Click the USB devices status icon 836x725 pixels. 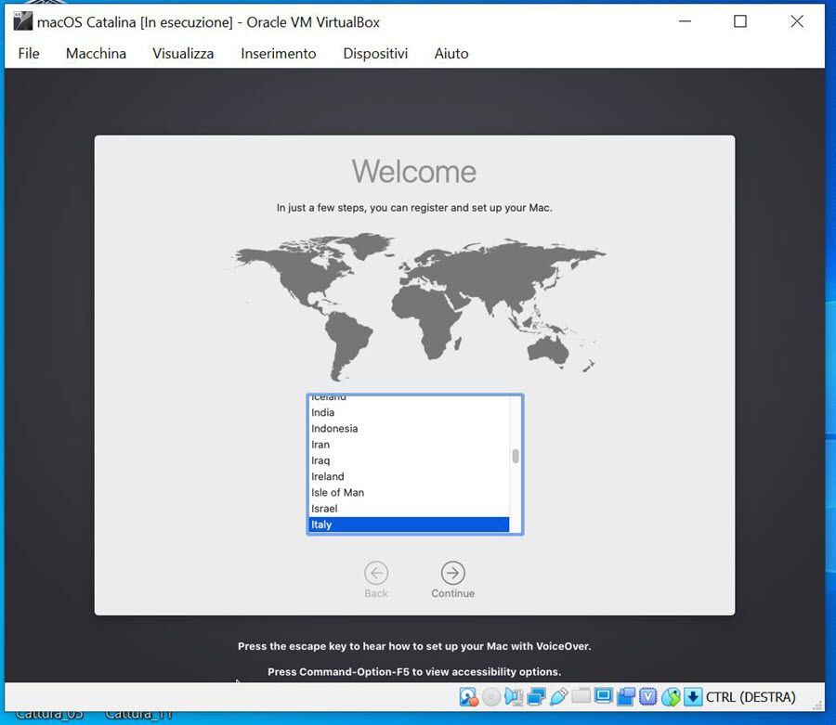click(x=558, y=696)
